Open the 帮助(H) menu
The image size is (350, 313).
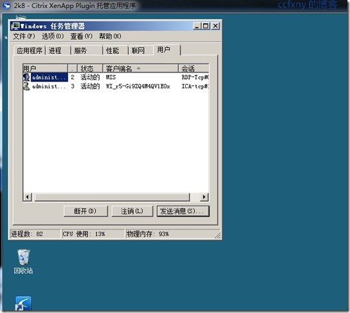tap(110, 36)
